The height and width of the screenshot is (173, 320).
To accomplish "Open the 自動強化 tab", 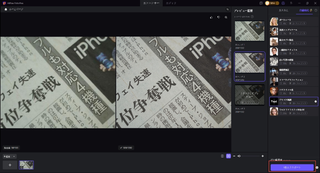I will [304, 10].
